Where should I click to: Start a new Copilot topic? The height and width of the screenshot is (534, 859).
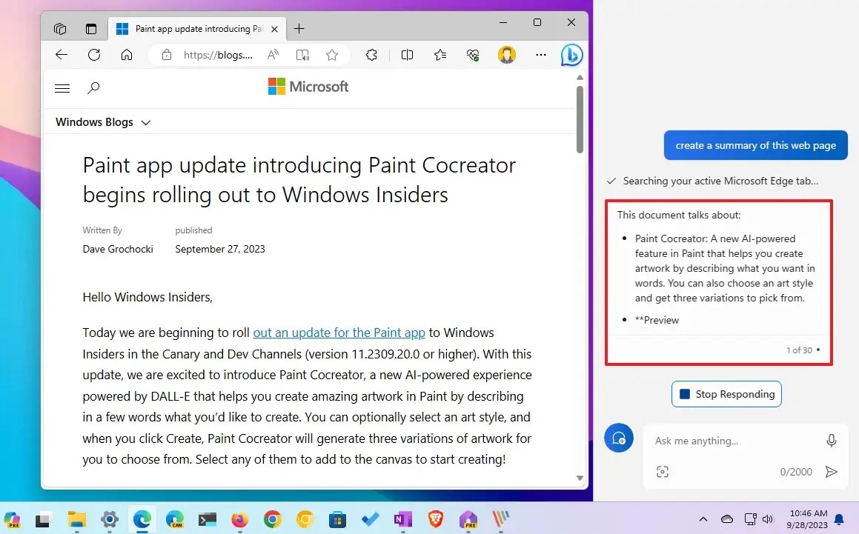619,438
